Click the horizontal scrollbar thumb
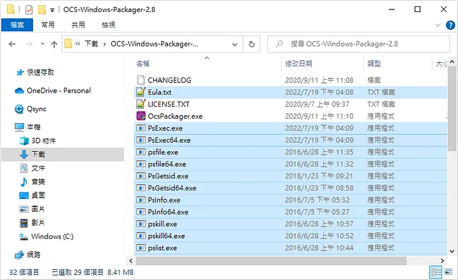458x280 pixels. pos(271,261)
